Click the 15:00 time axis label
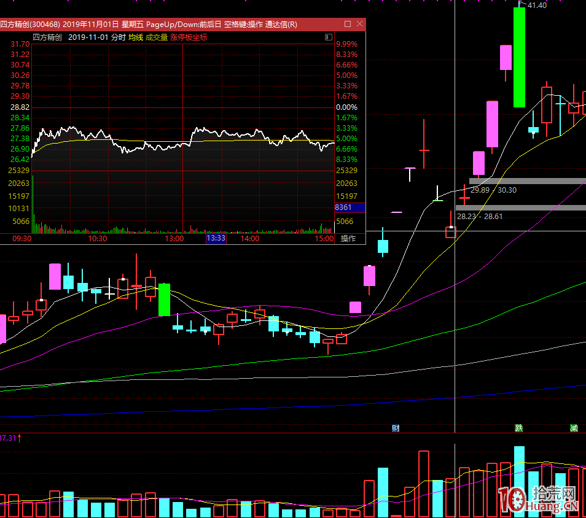 (x=324, y=239)
